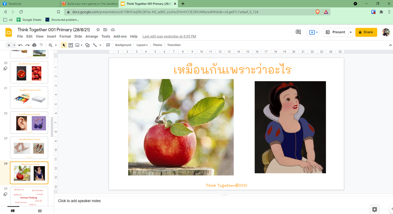Click the Thai title text on slide
Viewport: 393px width, 214px height.
[x=232, y=70]
